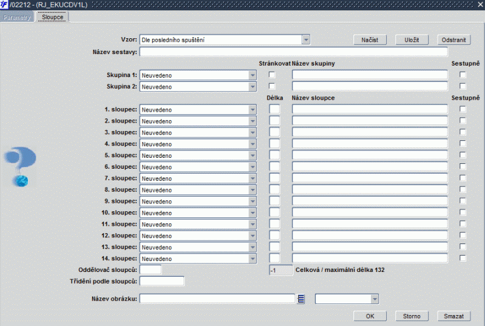Switch to the Parametry tab
The height and width of the screenshot is (326, 485).
tap(17, 18)
